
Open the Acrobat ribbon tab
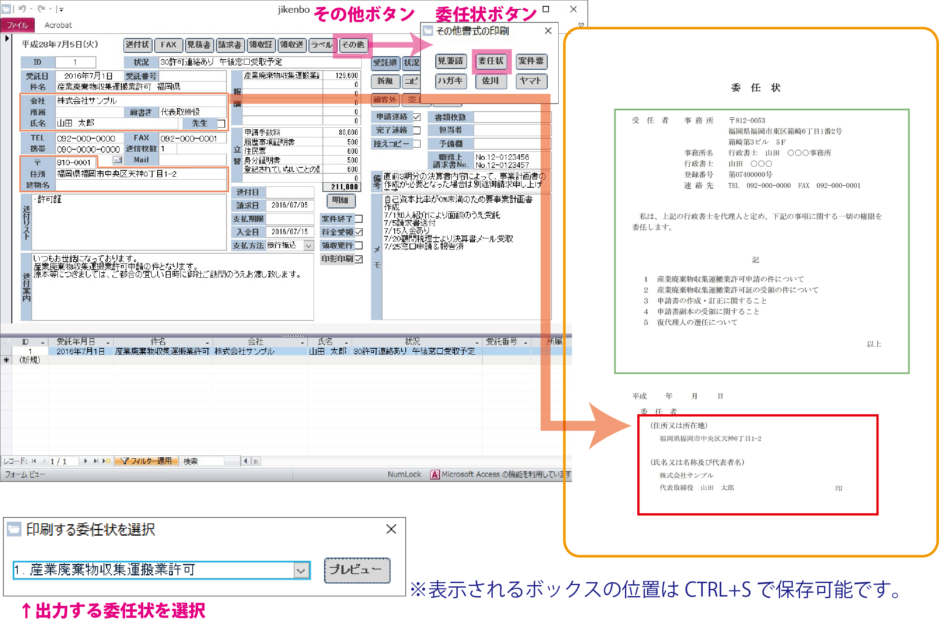[x=58, y=25]
